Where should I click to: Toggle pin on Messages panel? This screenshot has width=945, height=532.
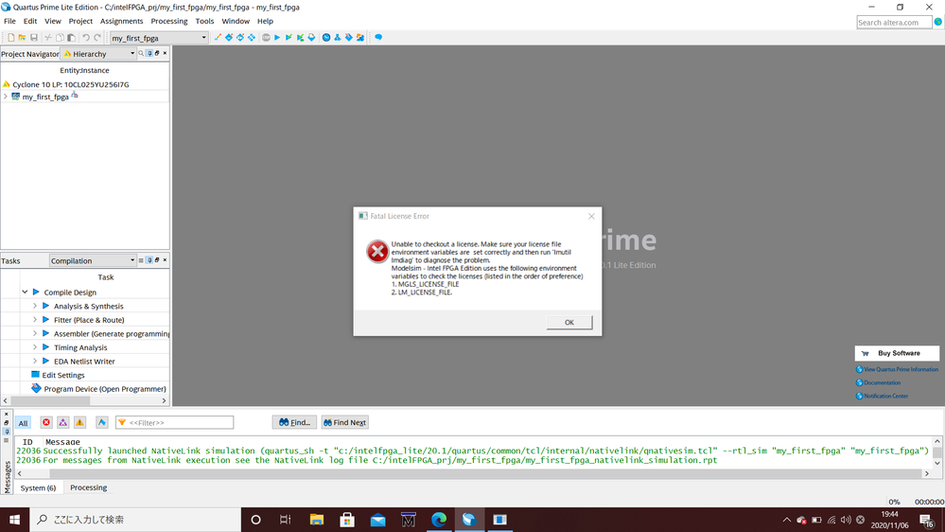click(x=7, y=432)
